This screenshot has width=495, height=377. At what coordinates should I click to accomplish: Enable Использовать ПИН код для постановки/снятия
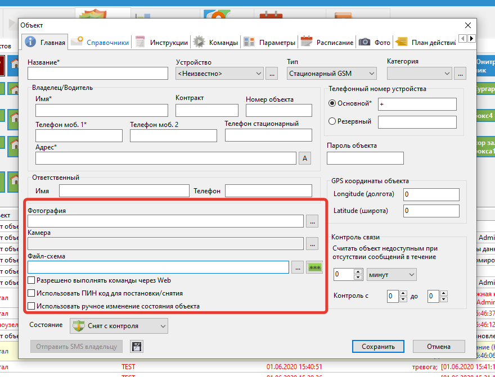click(x=31, y=293)
